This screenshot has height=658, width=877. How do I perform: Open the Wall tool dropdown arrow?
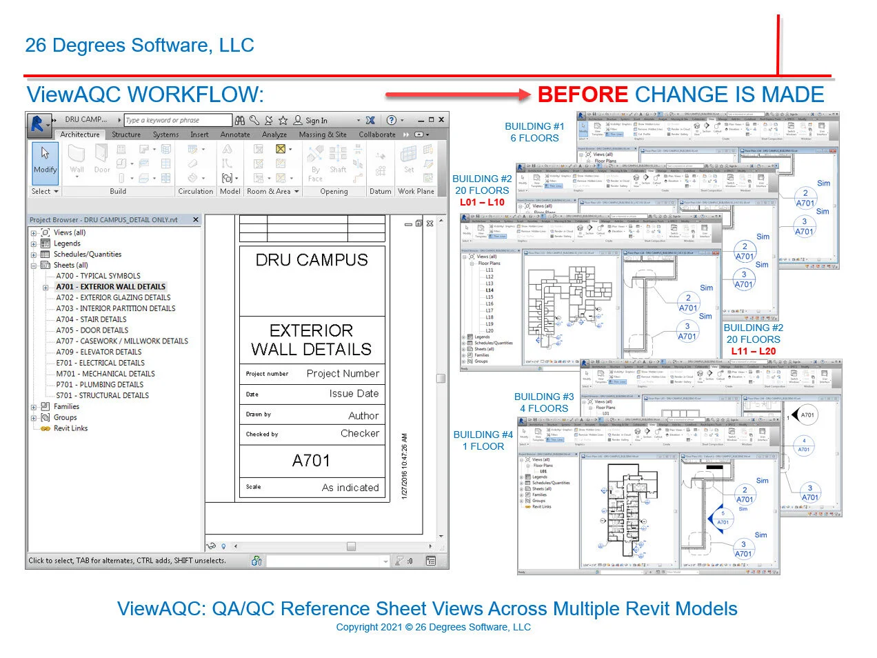point(77,178)
